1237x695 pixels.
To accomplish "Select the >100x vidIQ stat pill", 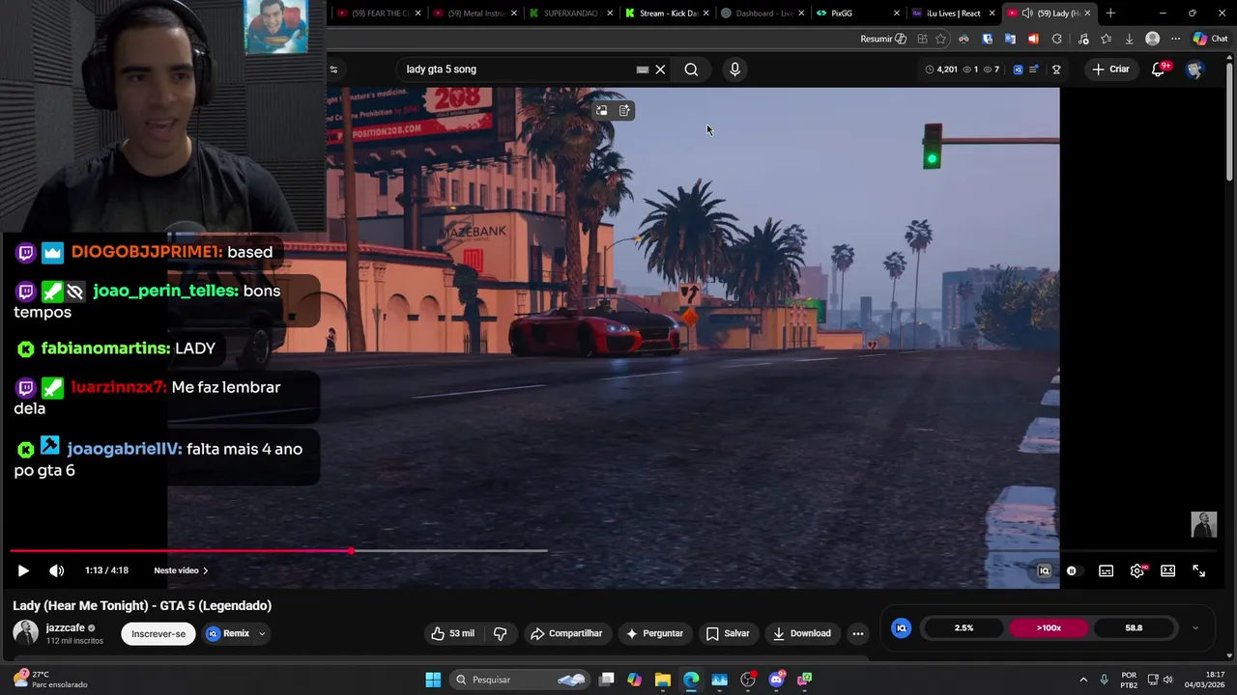I will tap(1049, 628).
